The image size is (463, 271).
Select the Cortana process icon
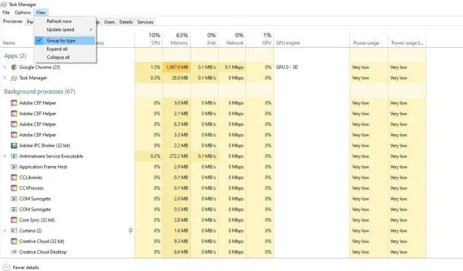click(14, 230)
